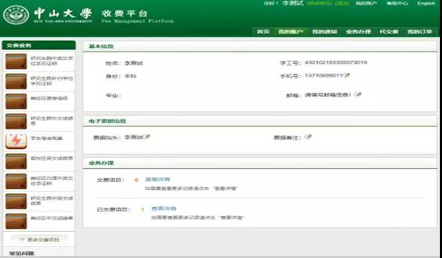The image size is (442, 258).
Task: Click the Sun Yat-sen University logo emblem
Action: pyautogui.click(x=16, y=15)
